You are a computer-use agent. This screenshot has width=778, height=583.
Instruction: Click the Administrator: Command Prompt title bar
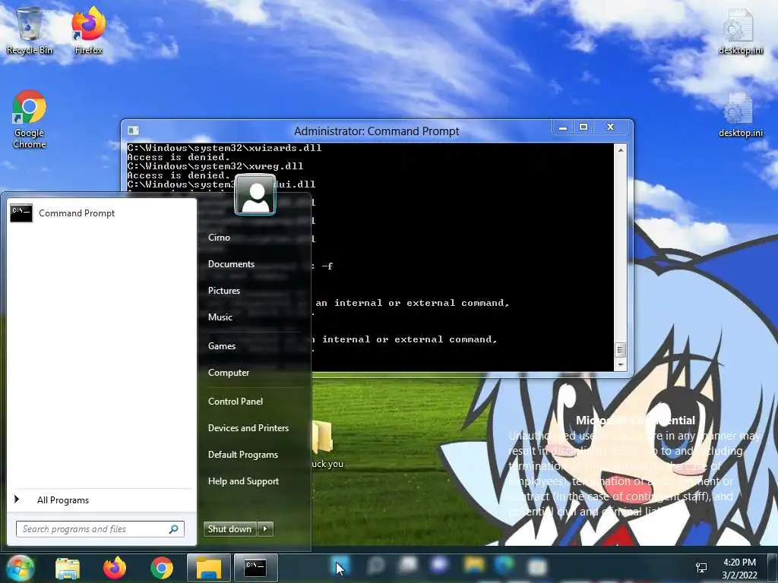377,131
